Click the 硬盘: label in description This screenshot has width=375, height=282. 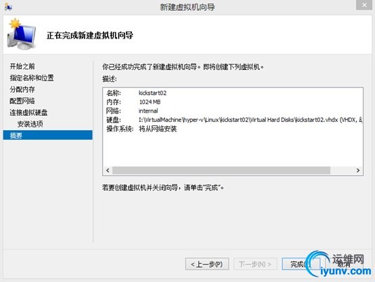pos(114,120)
